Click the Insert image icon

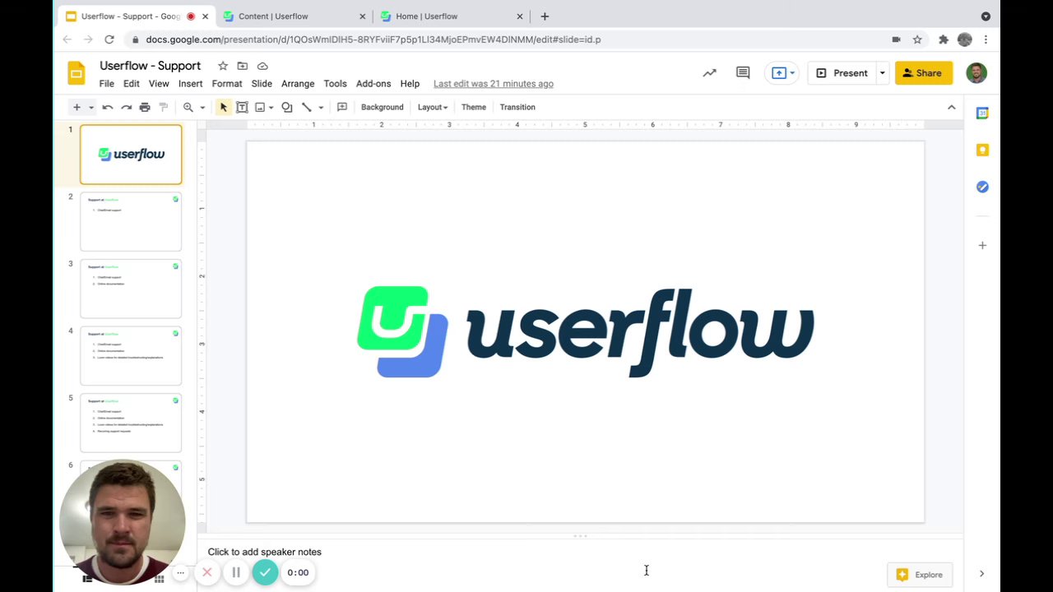[260, 107]
